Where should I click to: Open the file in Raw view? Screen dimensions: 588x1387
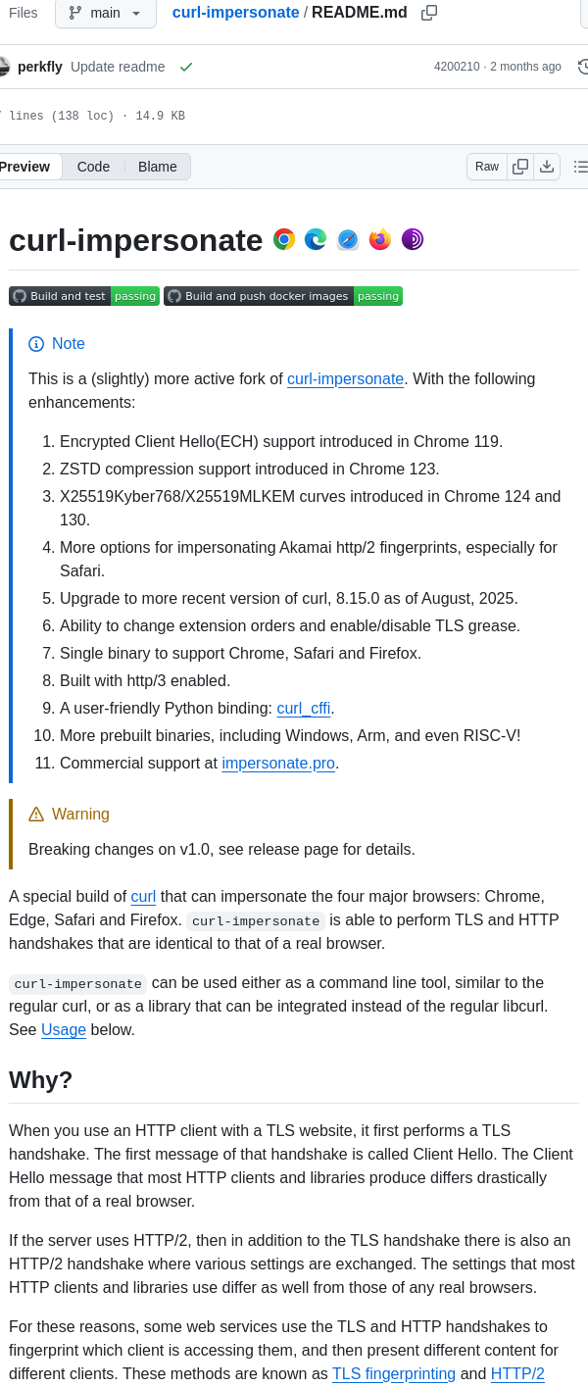coord(486,167)
